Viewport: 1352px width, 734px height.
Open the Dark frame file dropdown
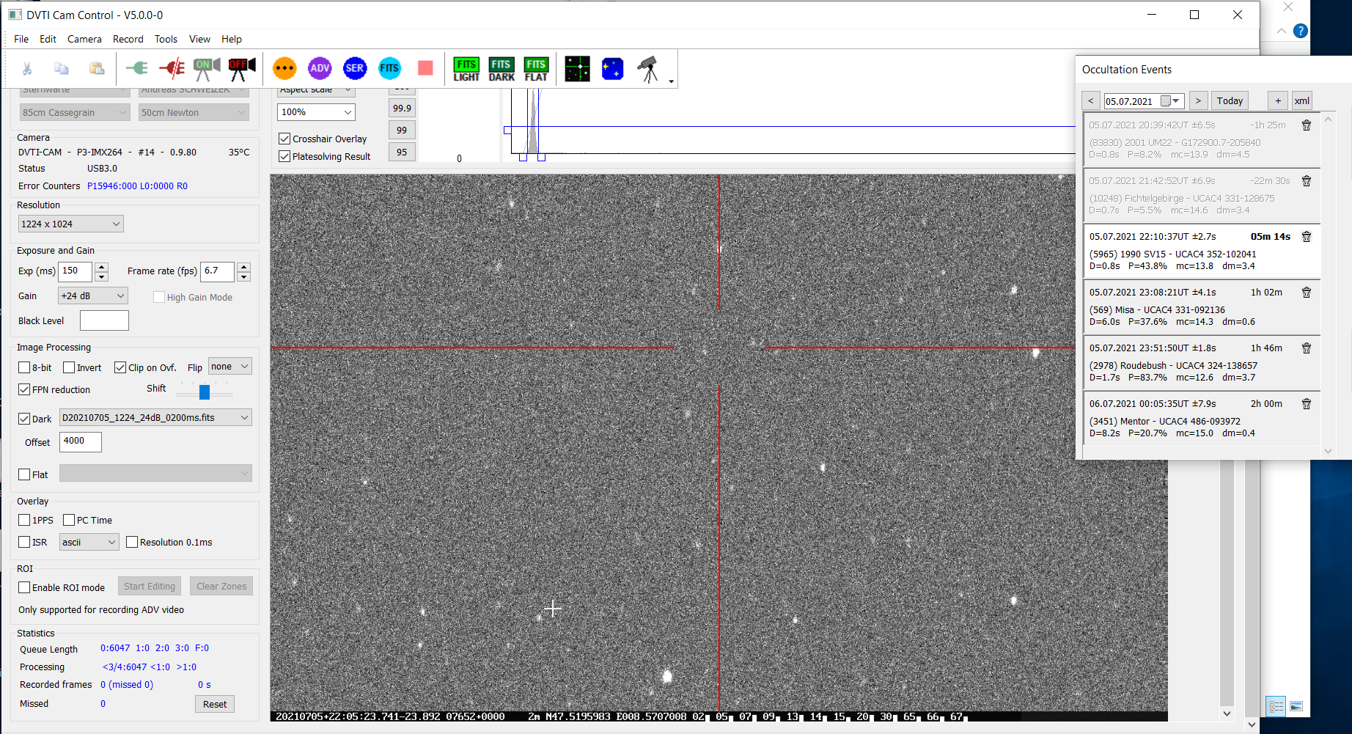[155, 417]
